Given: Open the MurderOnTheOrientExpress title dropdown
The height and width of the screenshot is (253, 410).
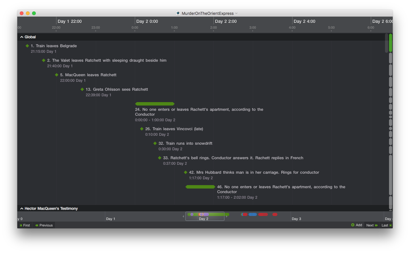Looking at the screenshot, I should point(236,13).
